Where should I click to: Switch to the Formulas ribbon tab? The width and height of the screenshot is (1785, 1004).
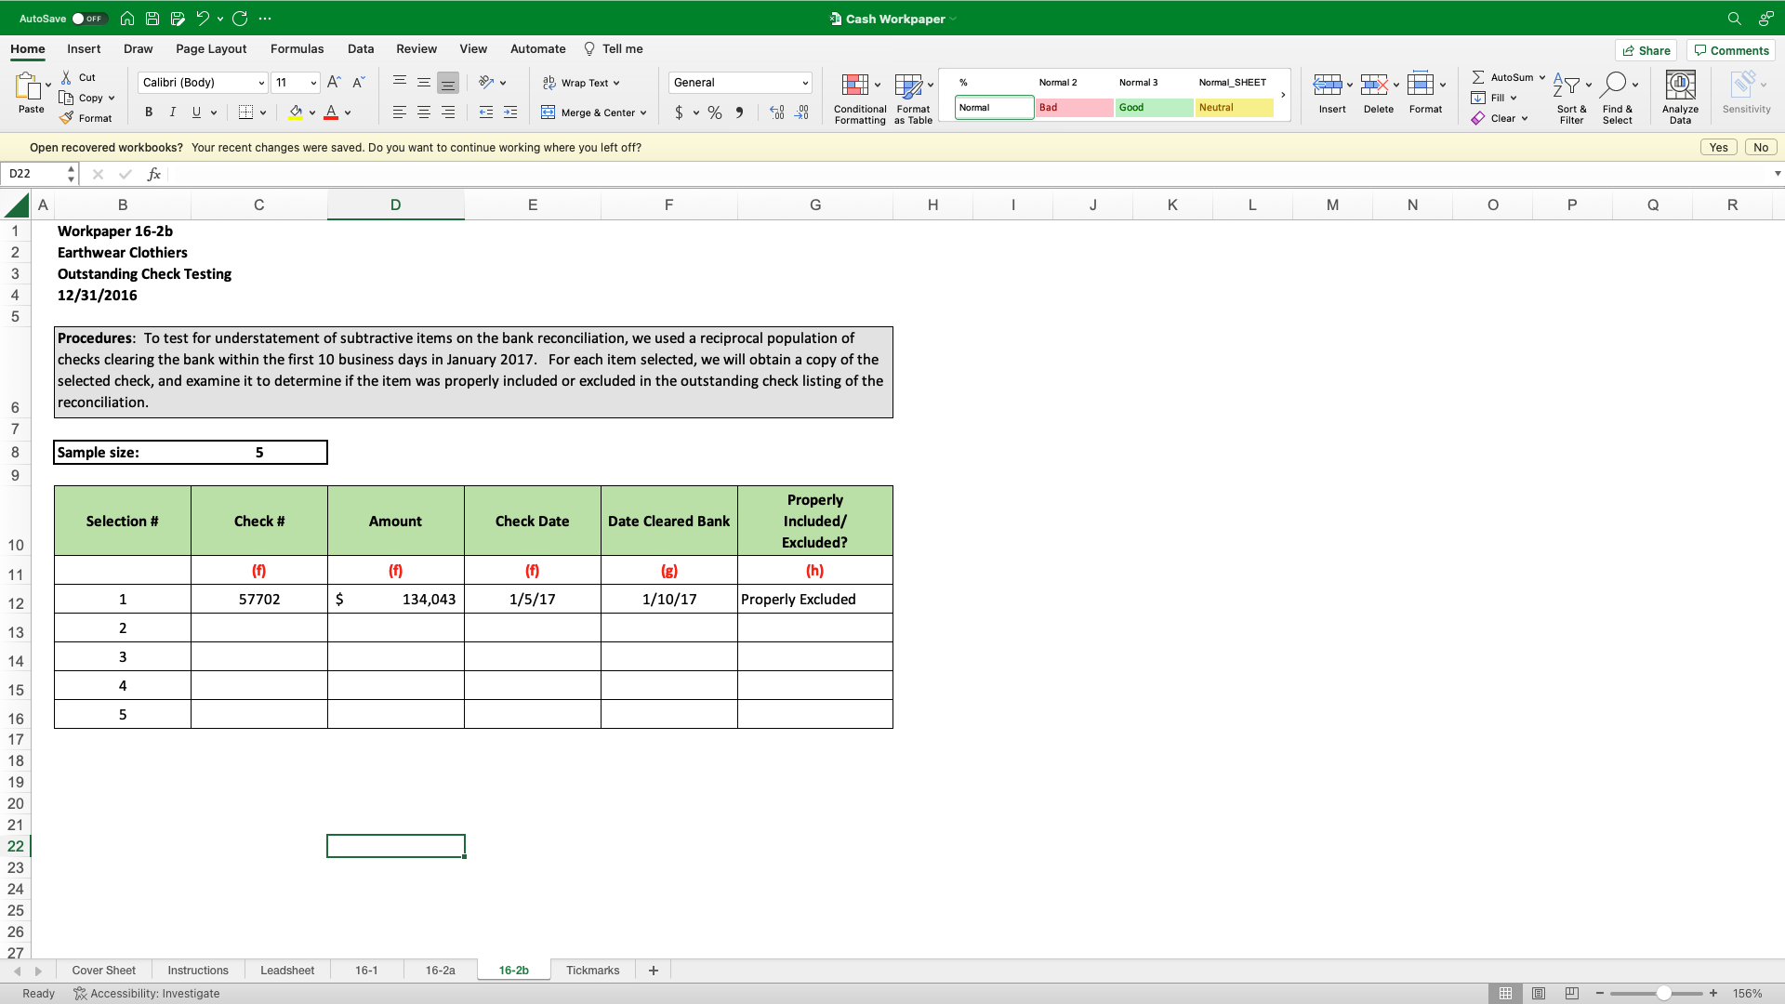click(x=297, y=48)
